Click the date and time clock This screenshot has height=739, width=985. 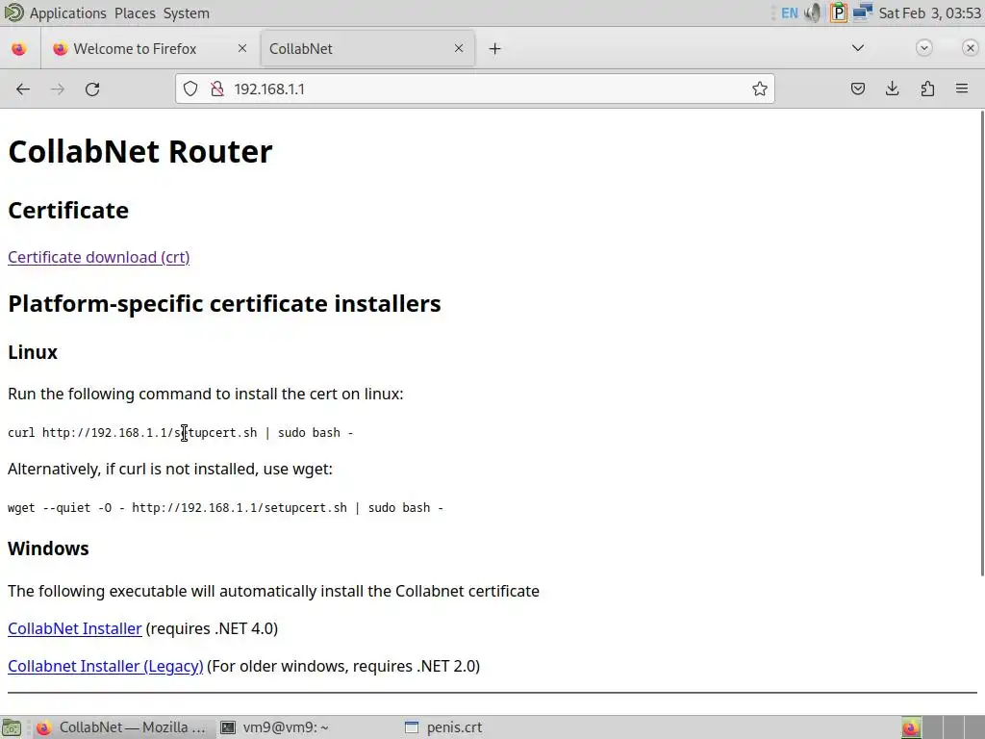[930, 13]
